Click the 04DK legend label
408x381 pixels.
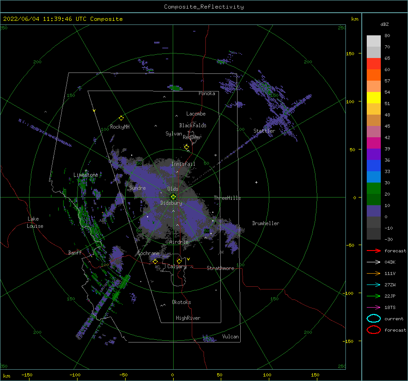(x=390, y=262)
